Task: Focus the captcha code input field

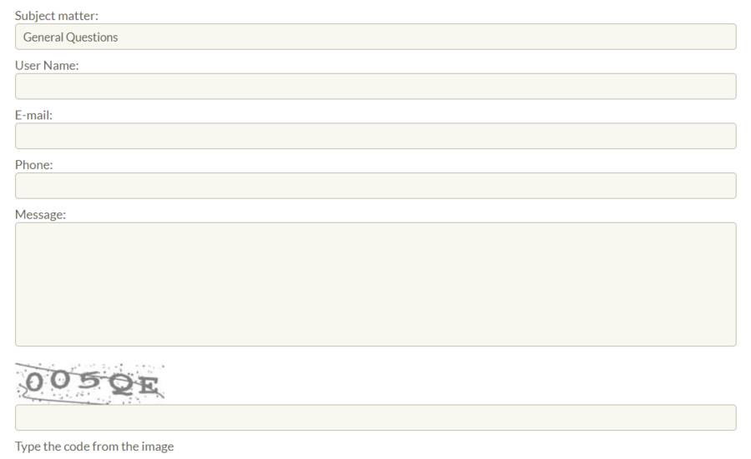Action: click(x=375, y=417)
